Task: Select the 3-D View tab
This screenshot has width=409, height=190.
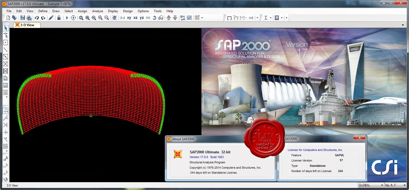Action: point(27,25)
